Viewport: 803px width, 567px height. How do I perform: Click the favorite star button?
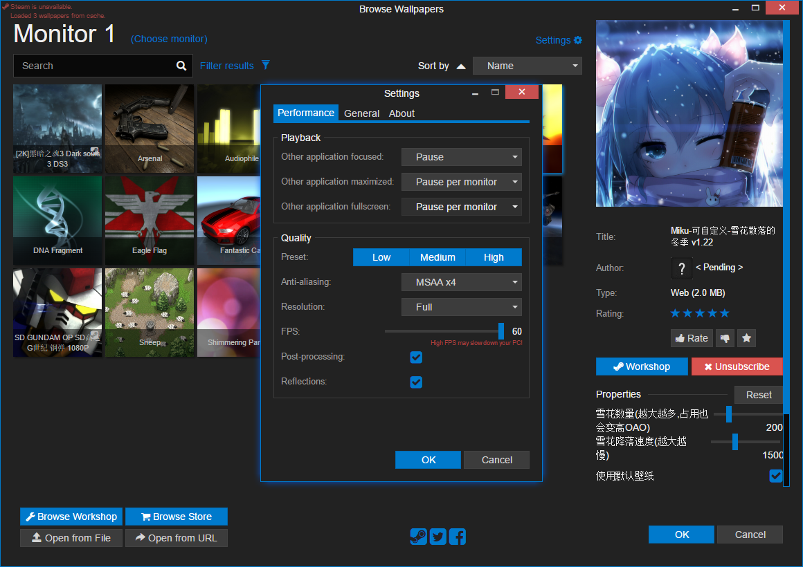(746, 338)
